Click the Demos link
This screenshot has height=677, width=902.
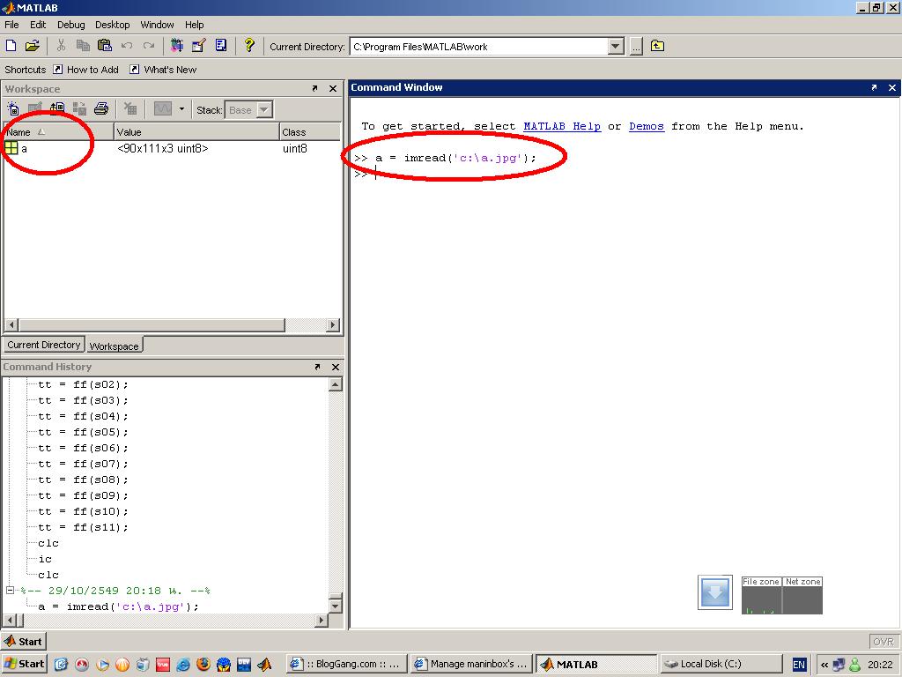pos(646,126)
